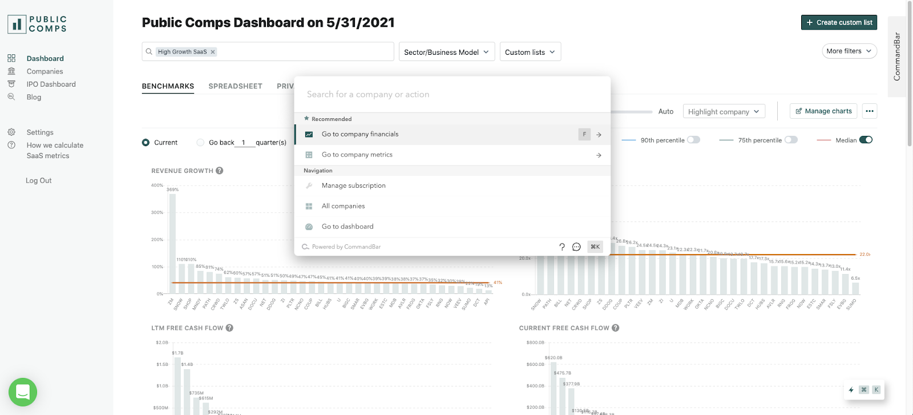Enable the 90th percentile toggle

[x=693, y=140]
